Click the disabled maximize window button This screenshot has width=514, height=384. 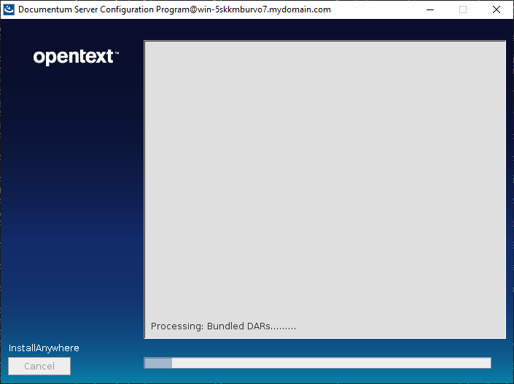click(463, 9)
